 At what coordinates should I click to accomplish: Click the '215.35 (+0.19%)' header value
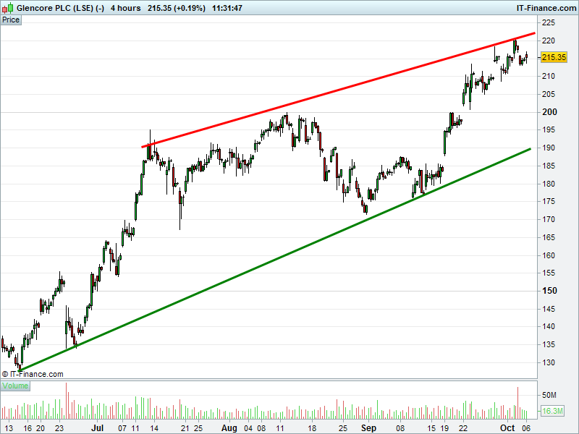click(177, 8)
